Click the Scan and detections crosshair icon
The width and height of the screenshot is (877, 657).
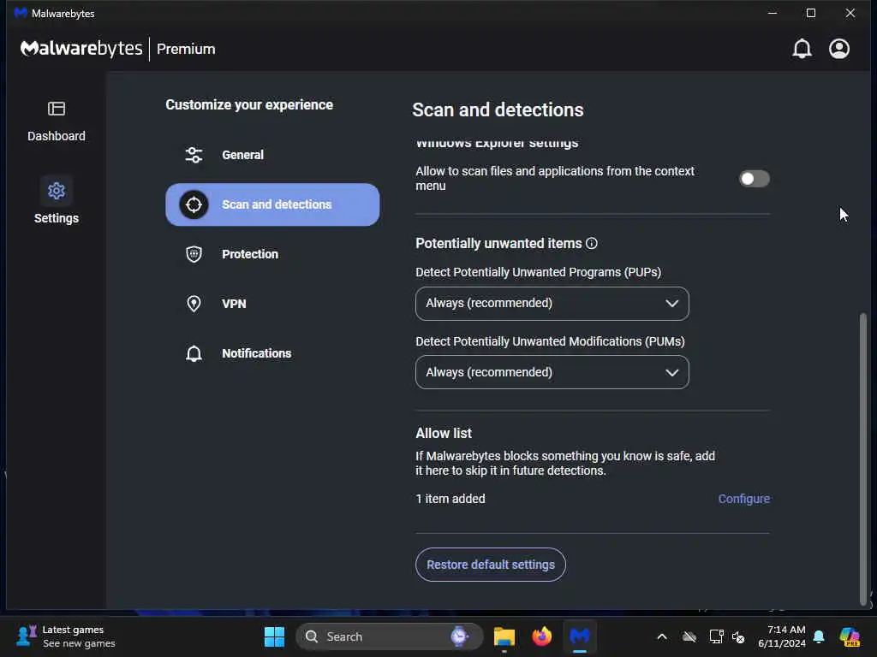click(194, 204)
